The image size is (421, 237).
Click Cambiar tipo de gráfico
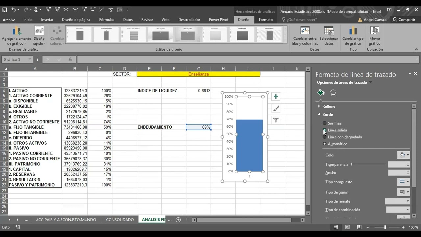point(353,36)
